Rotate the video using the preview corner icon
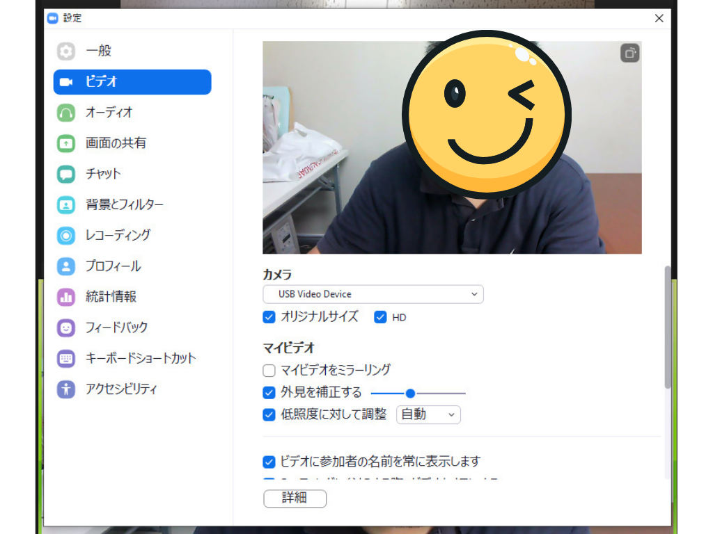This screenshot has width=713, height=534. tap(629, 53)
